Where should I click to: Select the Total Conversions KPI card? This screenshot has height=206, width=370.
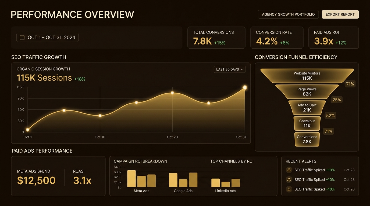(216, 38)
